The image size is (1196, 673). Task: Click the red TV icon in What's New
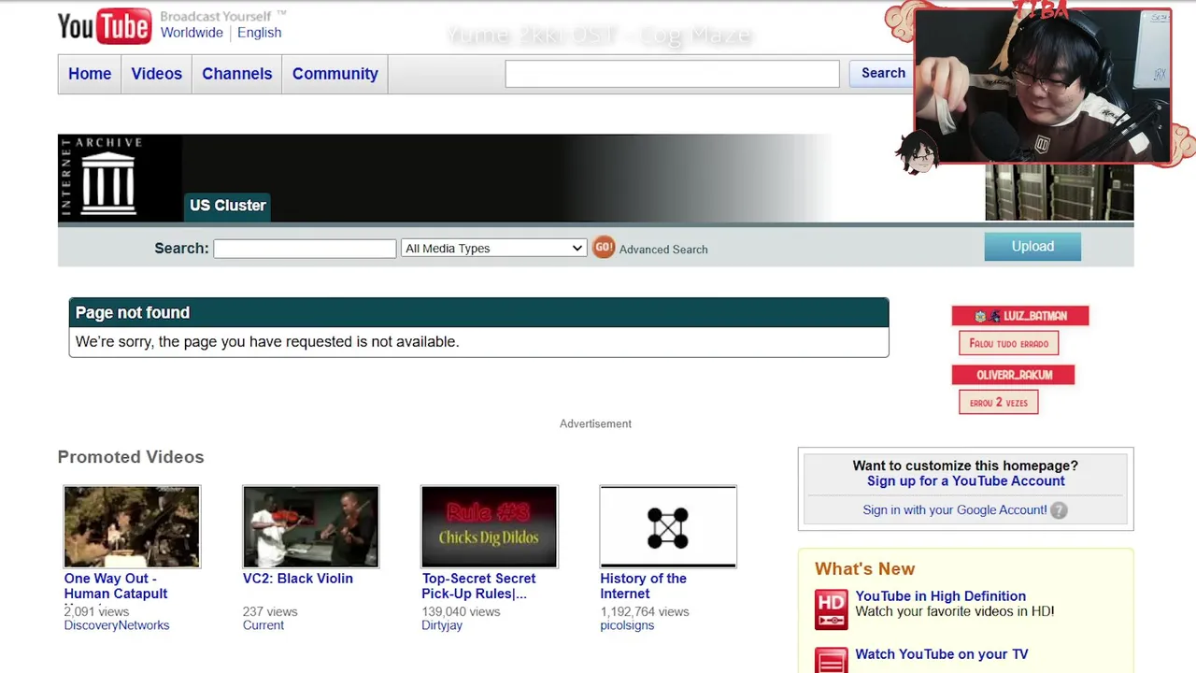pos(831,660)
